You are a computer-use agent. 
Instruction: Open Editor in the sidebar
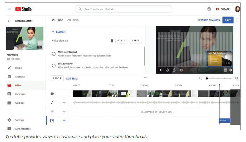[x=18, y=85]
